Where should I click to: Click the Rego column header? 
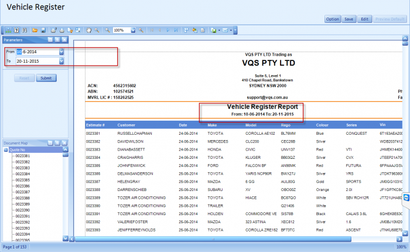(286, 125)
